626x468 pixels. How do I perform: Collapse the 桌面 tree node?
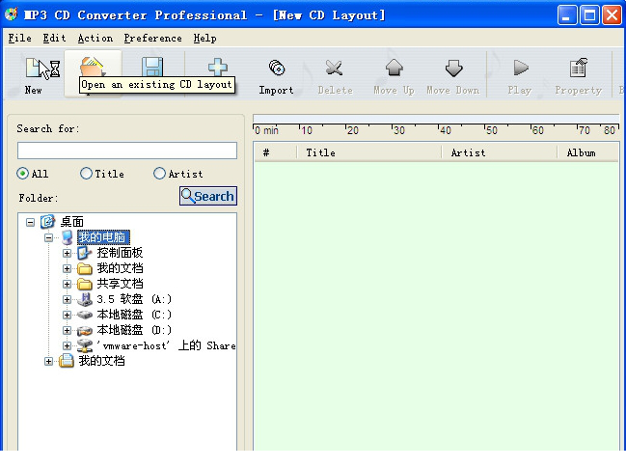[30, 222]
